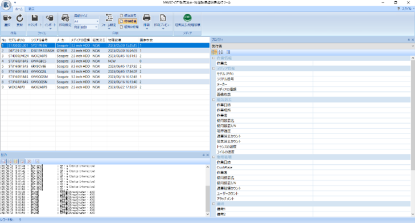Click the output log vertical scrollbar thumb
The image size is (415, 223).
pyautogui.click(x=207, y=198)
